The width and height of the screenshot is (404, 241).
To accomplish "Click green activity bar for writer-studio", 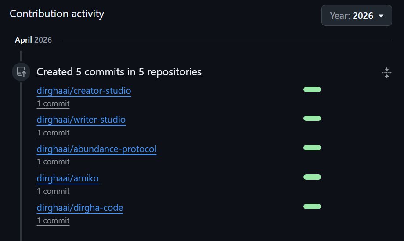I will (312, 118).
